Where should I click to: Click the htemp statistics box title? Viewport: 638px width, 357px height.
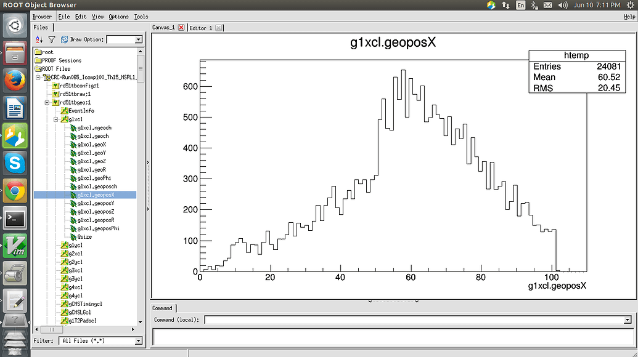[x=576, y=55]
